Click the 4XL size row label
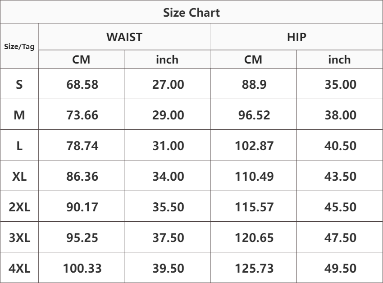This screenshot has height=283, width=383. 19,268
